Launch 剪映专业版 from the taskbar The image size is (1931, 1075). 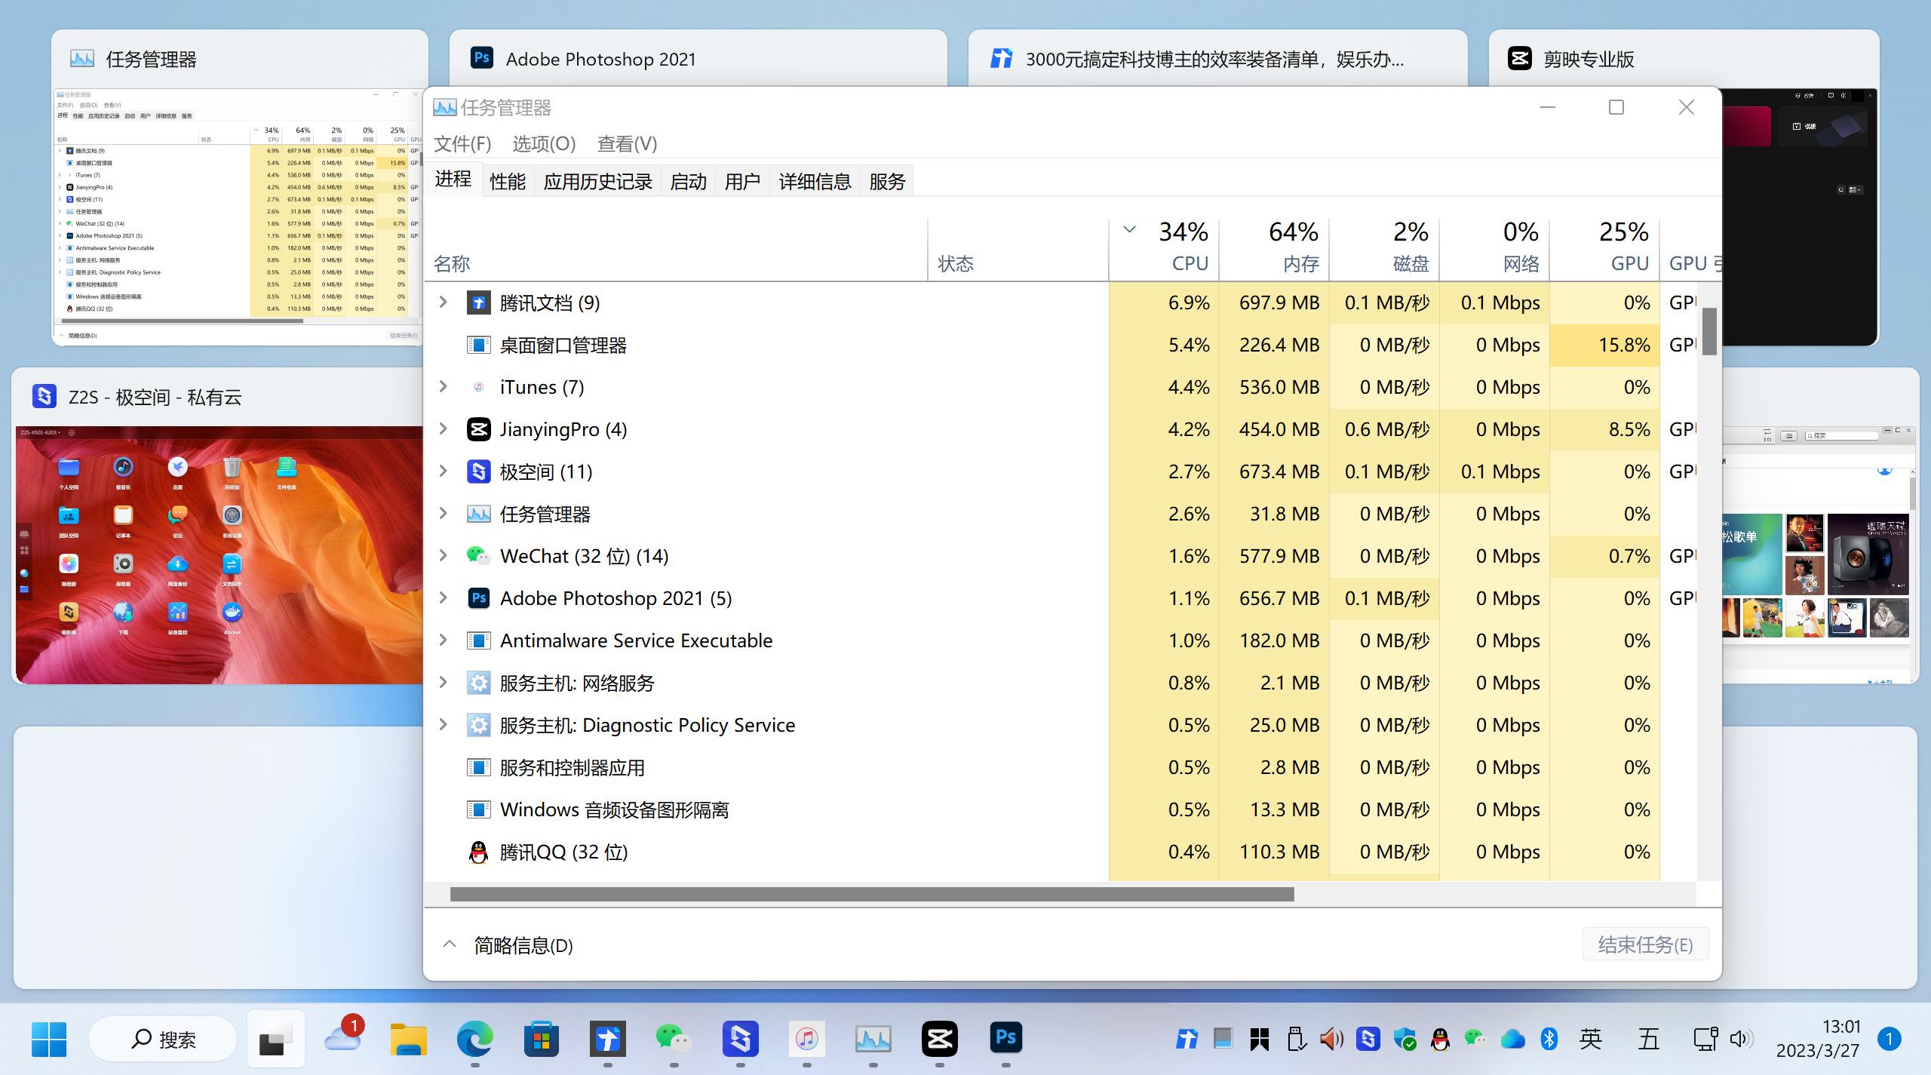tap(939, 1039)
